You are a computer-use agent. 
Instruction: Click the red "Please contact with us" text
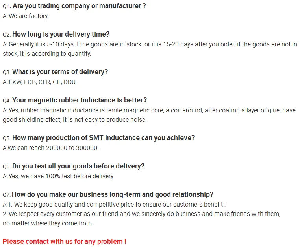(65, 242)
